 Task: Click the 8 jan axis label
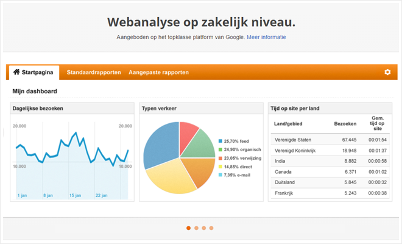(48, 195)
